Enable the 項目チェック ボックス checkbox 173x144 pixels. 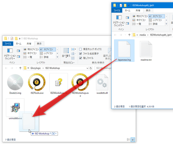tap(81, 49)
